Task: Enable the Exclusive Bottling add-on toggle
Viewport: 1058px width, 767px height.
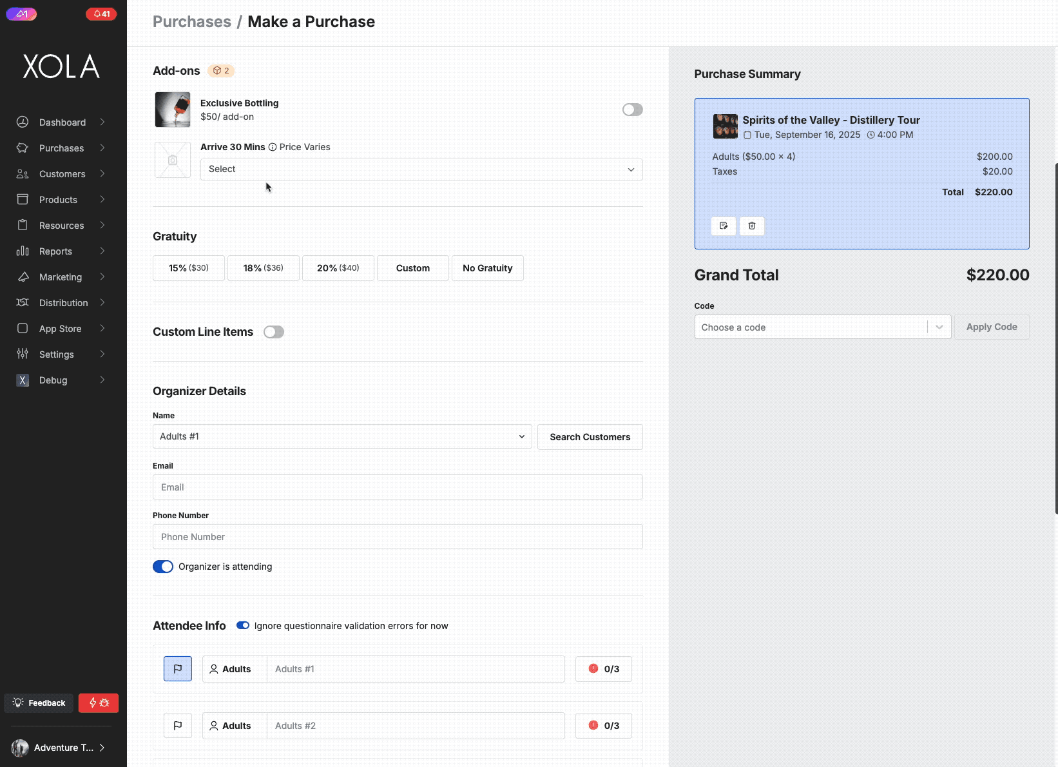Action: coord(633,110)
